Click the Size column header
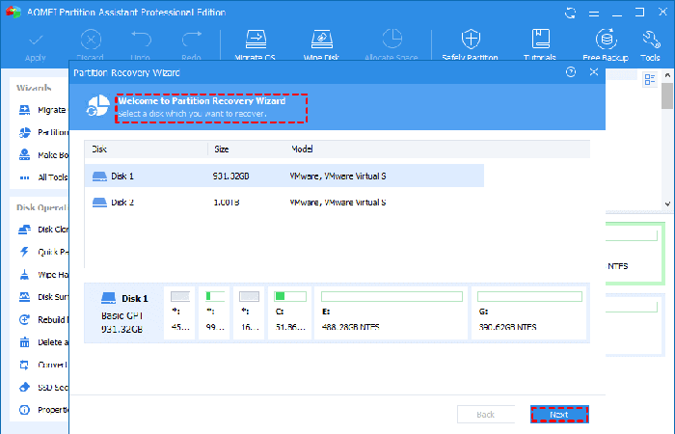This screenshot has height=434, width=675. coord(222,149)
